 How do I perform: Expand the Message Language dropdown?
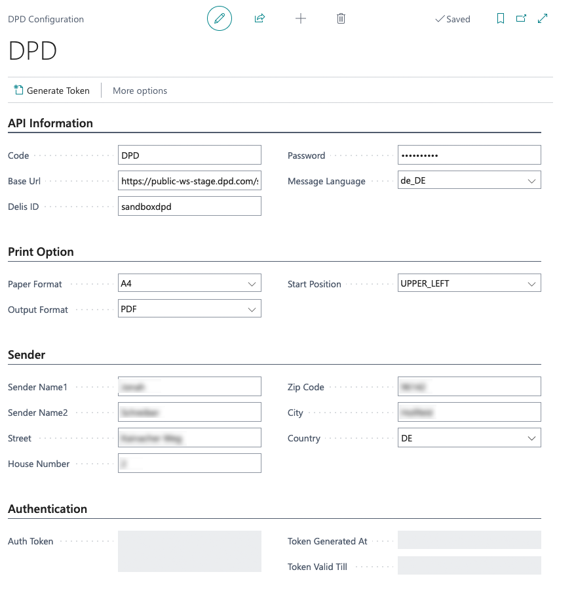pyautogui.click(x=531, y=180)
